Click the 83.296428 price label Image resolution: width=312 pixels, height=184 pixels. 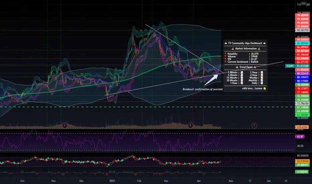302,55
